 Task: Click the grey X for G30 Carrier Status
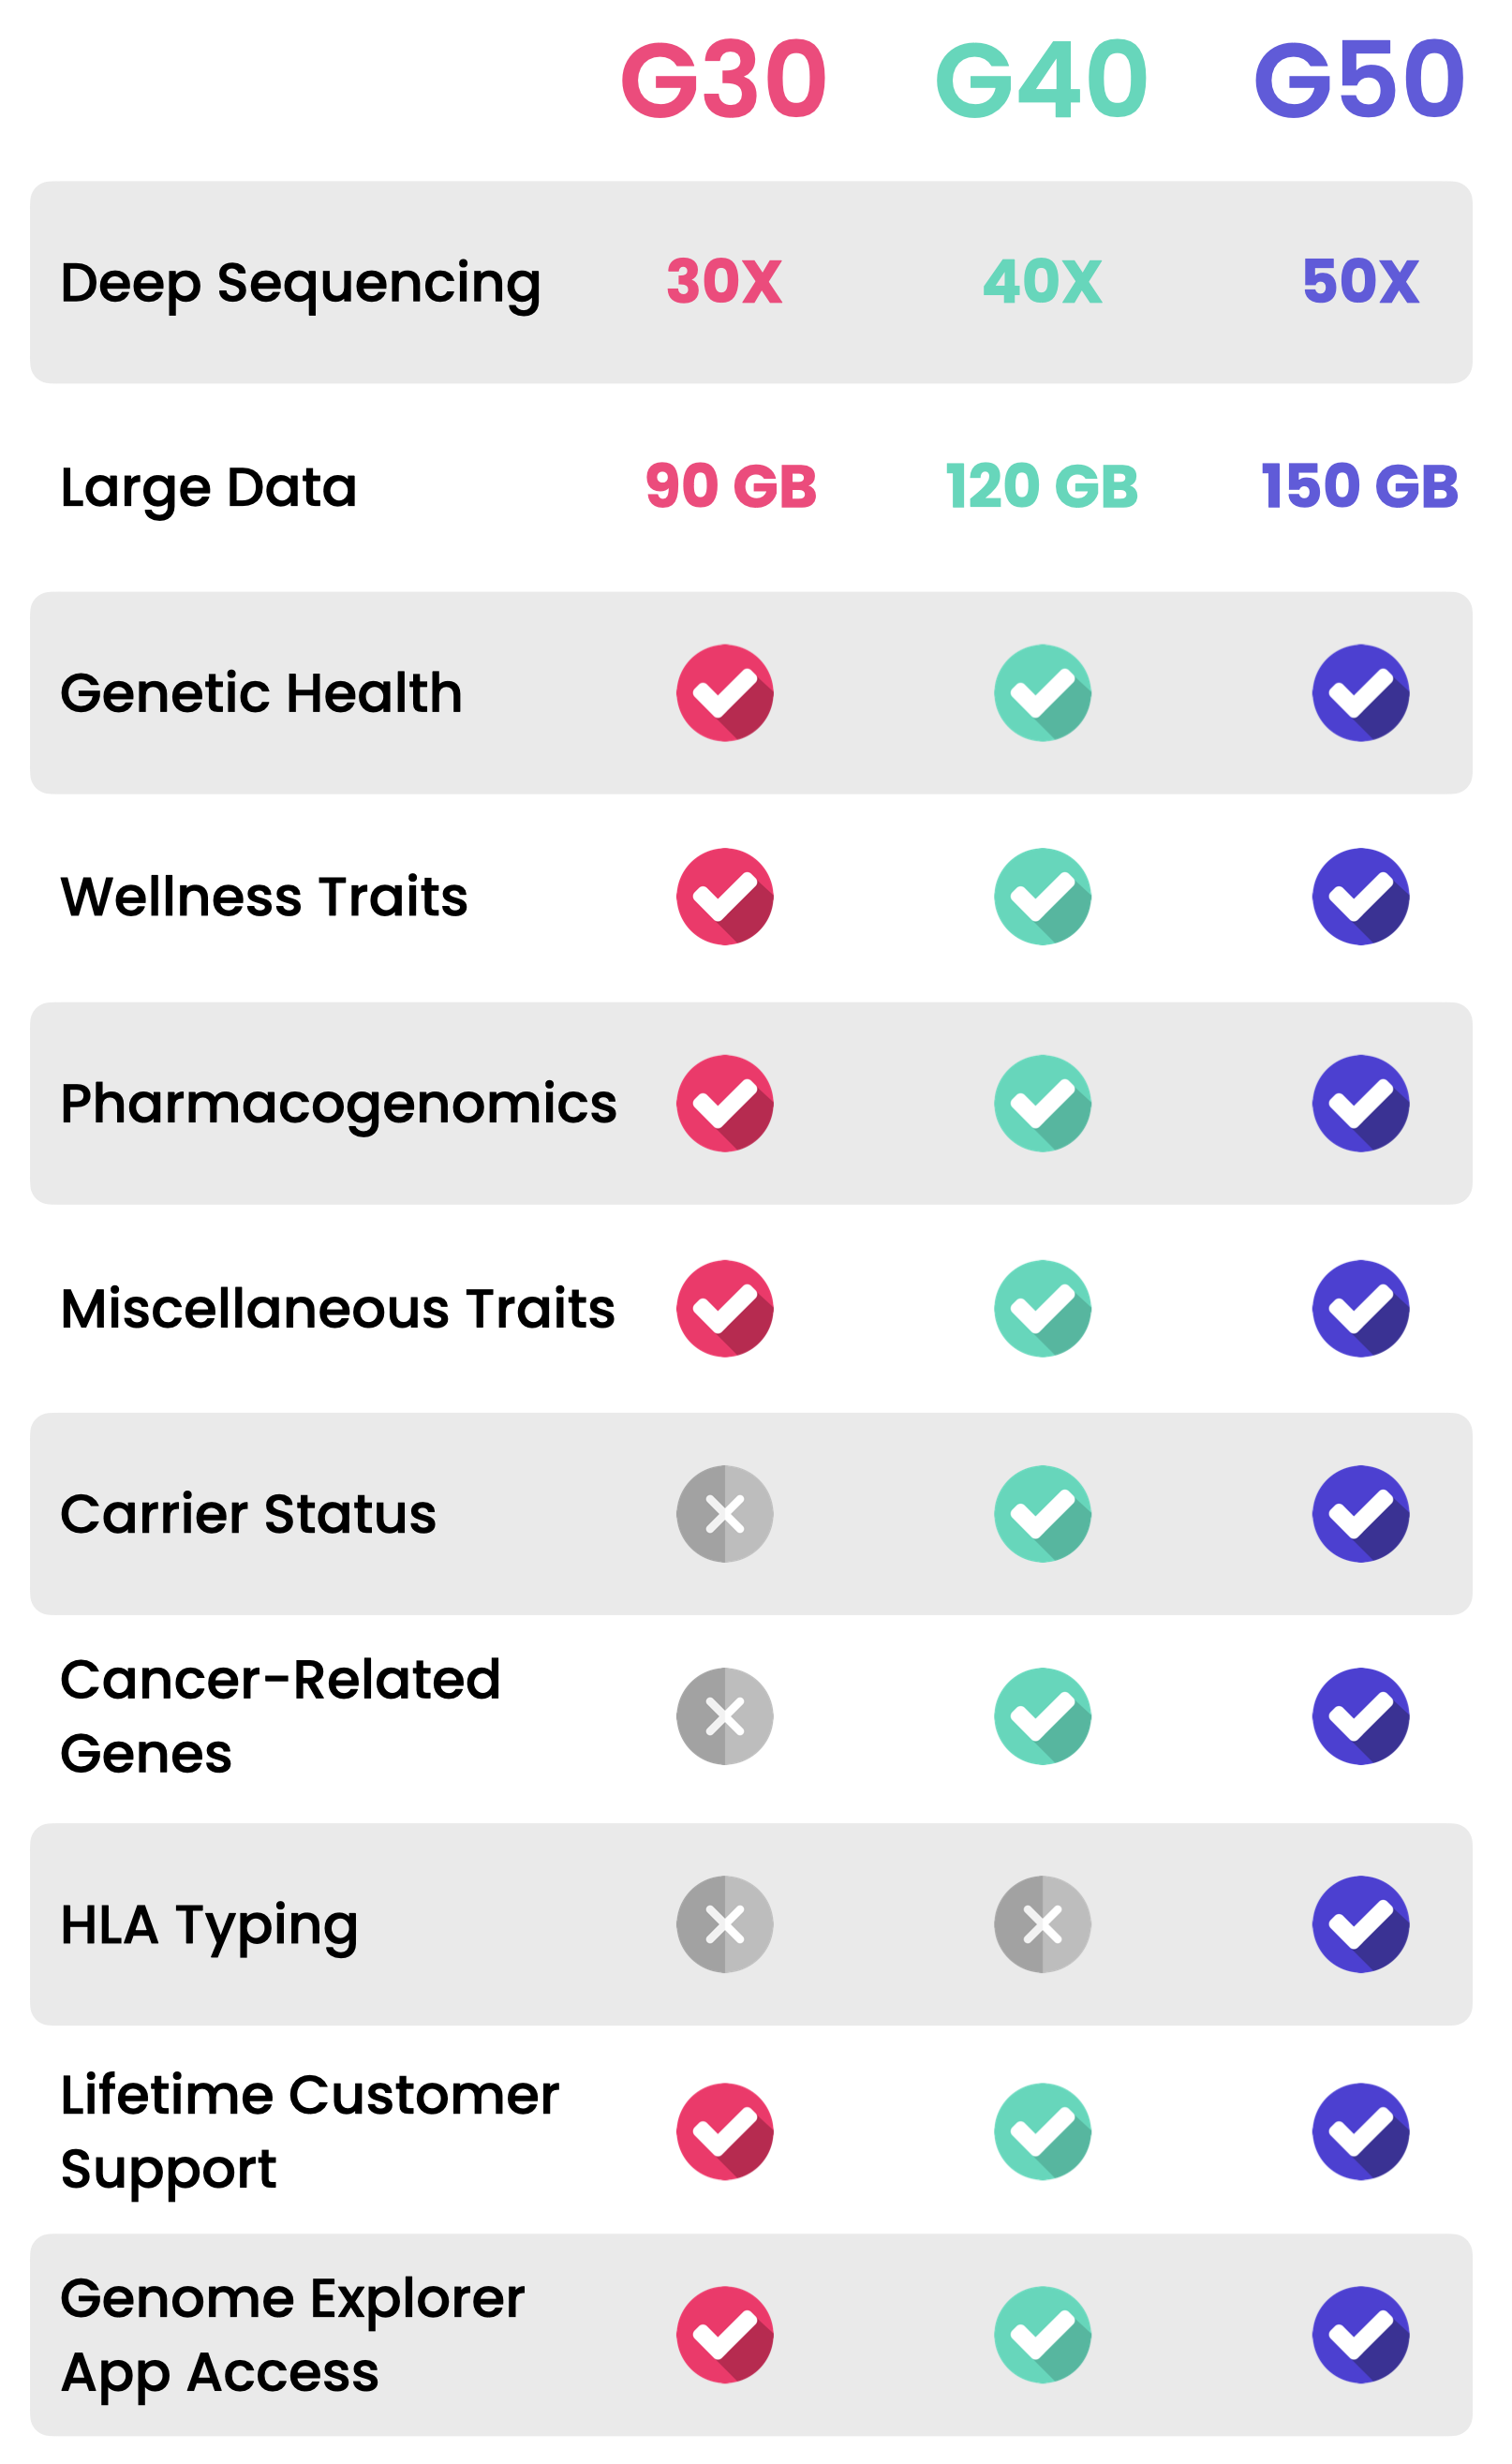725,1514
